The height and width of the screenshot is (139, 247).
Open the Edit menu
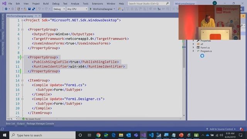point(18,3)
